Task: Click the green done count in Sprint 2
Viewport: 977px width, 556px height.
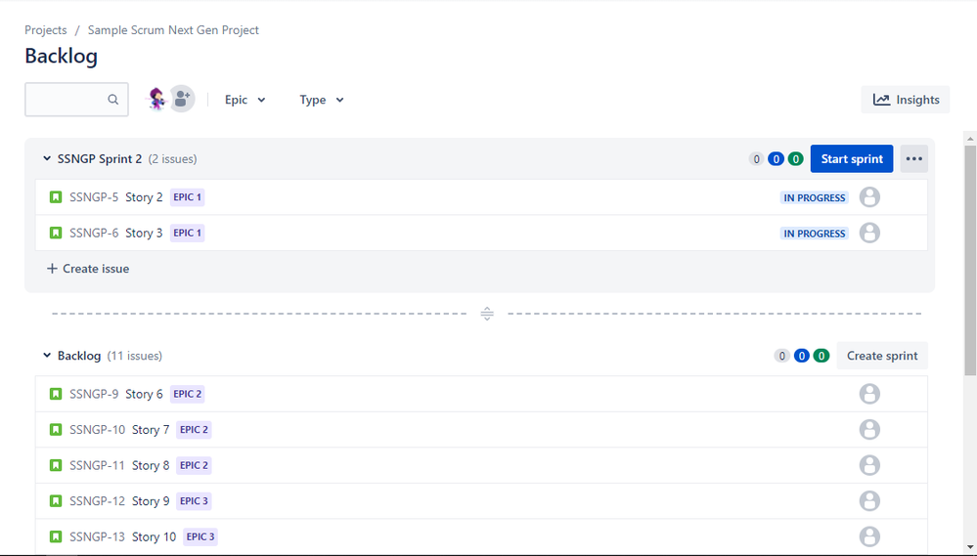Action: pyautogui.click(x=795, y=158)
